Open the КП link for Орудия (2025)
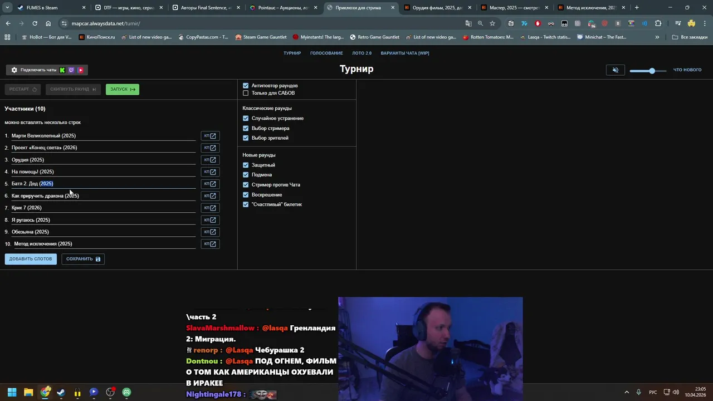Screen dimensions: 713x401 click(210, 160)
